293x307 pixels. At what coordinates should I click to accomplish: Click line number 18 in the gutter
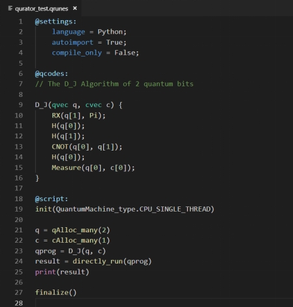(x=19, y=199)
